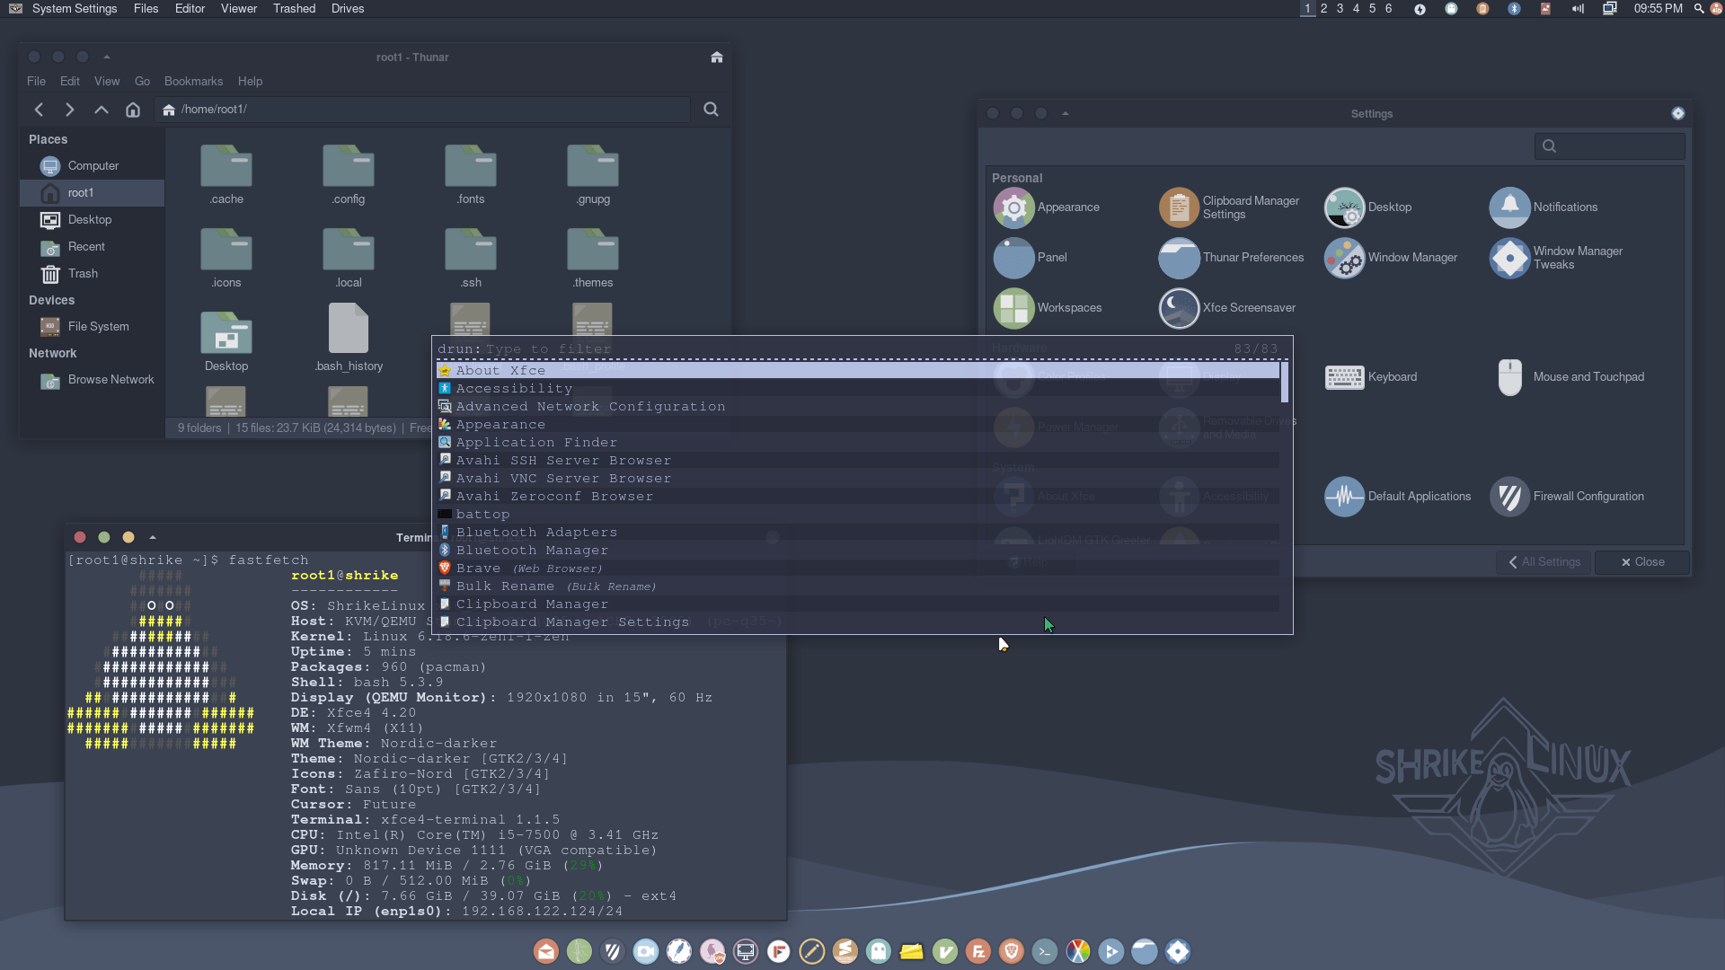
Task: Launch Brave browser from the dock
Action: point(1012,951)
